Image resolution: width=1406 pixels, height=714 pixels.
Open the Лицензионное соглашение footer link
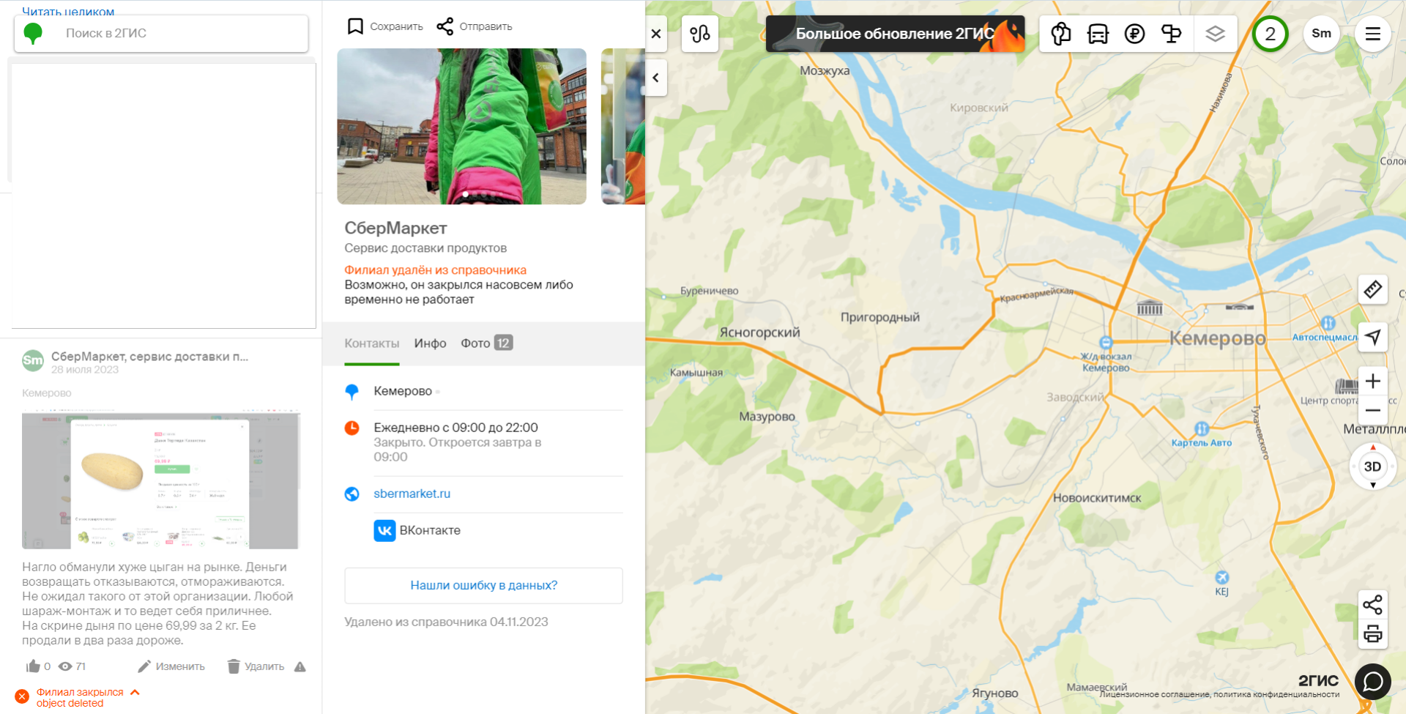click(1154, 694)
